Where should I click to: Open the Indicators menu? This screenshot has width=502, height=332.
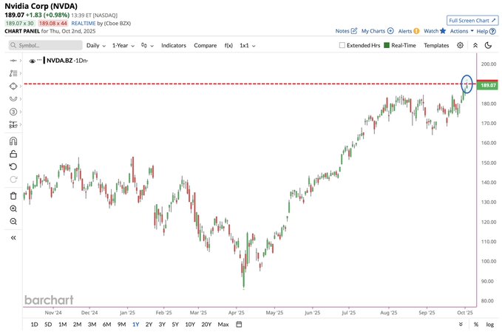(x=174, y=45)
